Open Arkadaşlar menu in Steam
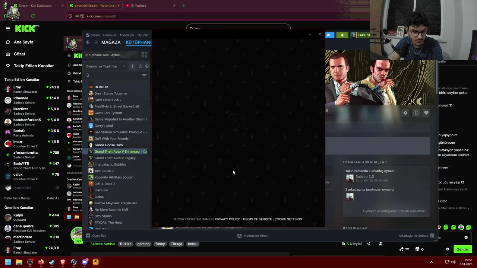Image resolution: width=477 pixels, height=268 pixels. coord(127,35)
